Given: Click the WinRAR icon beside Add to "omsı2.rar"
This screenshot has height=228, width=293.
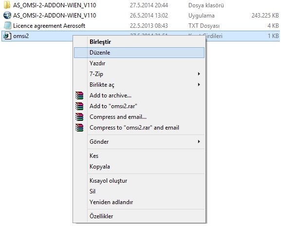Looking at the screenshot, I should [79, 106].
